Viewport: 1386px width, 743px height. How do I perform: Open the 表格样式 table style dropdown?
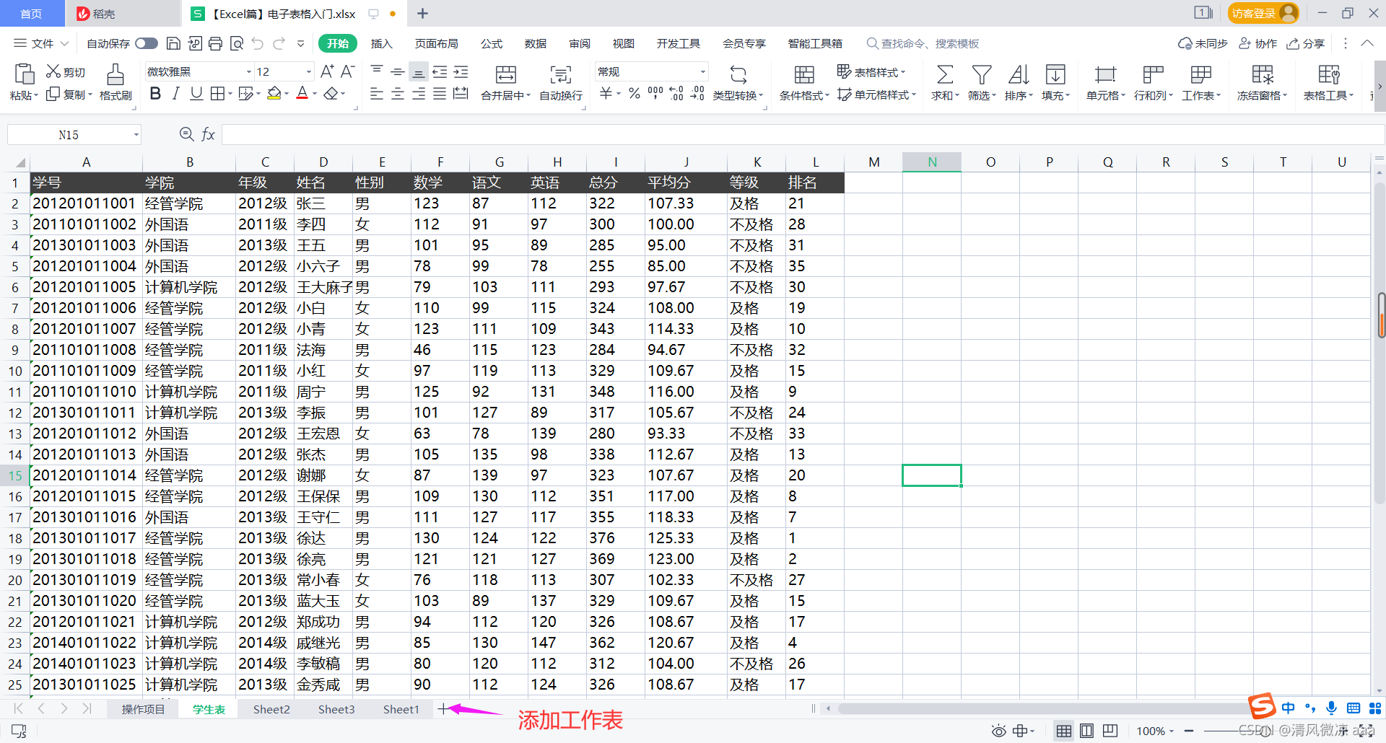tap(871, 71)
